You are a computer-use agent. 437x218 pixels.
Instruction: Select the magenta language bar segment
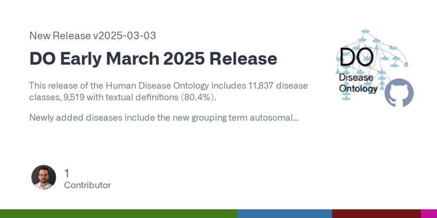point(429,214)
